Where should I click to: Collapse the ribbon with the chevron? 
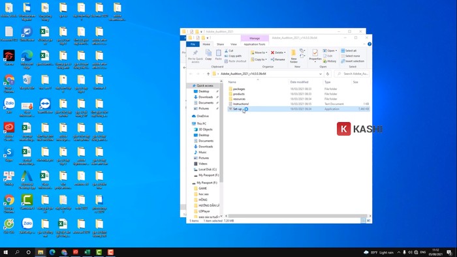(x=364, y=44)
